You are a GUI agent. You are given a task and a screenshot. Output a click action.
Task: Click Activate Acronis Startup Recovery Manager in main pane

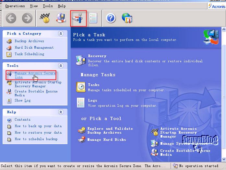(178, 132)
